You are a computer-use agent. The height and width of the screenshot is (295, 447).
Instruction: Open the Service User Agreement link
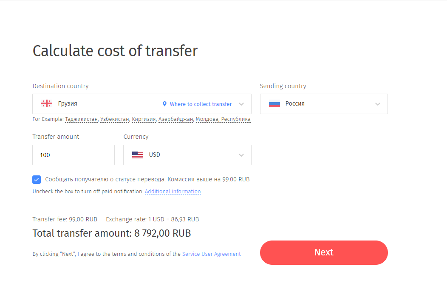point(211,254)
